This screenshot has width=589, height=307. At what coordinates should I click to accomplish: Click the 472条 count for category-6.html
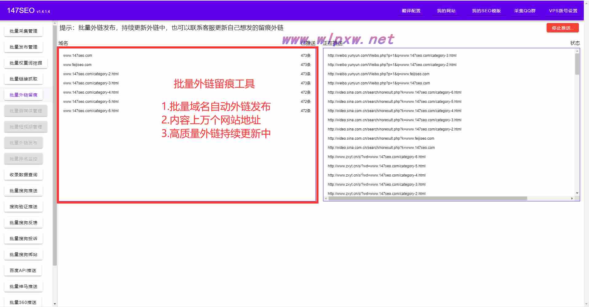[x=306, y=111]
